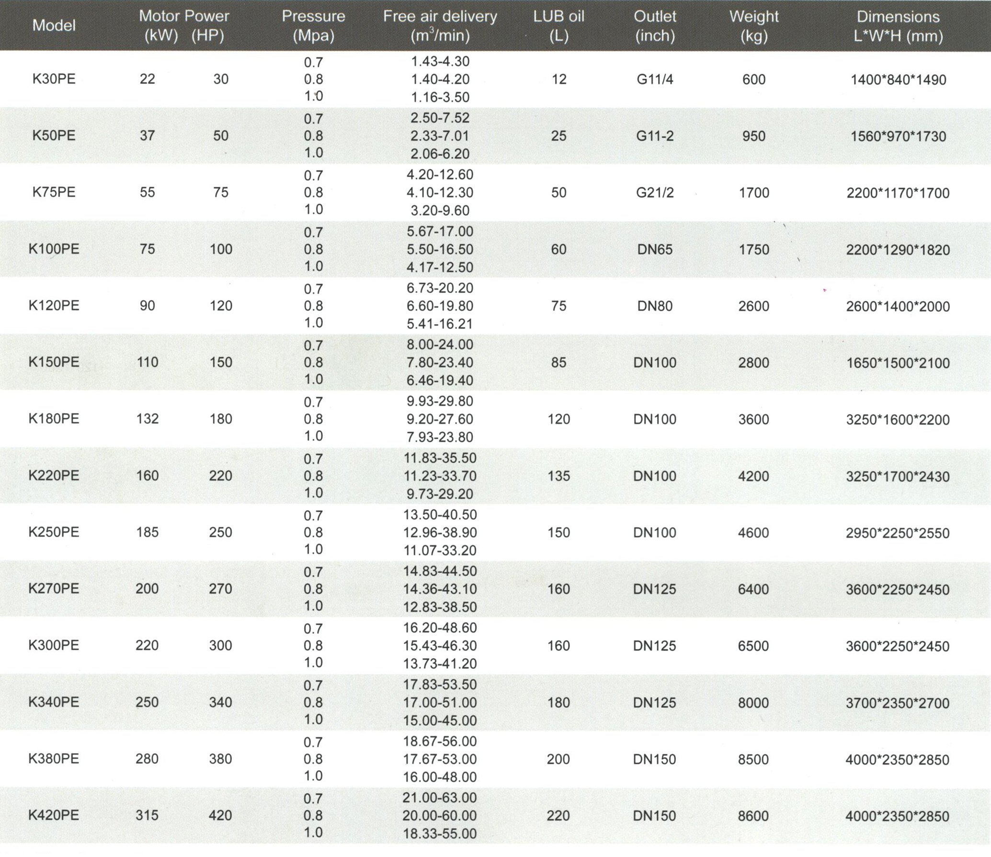Screen dimensions: 991x857
Task: Click the 315 kW motor power value
Action: pos(147,815)
